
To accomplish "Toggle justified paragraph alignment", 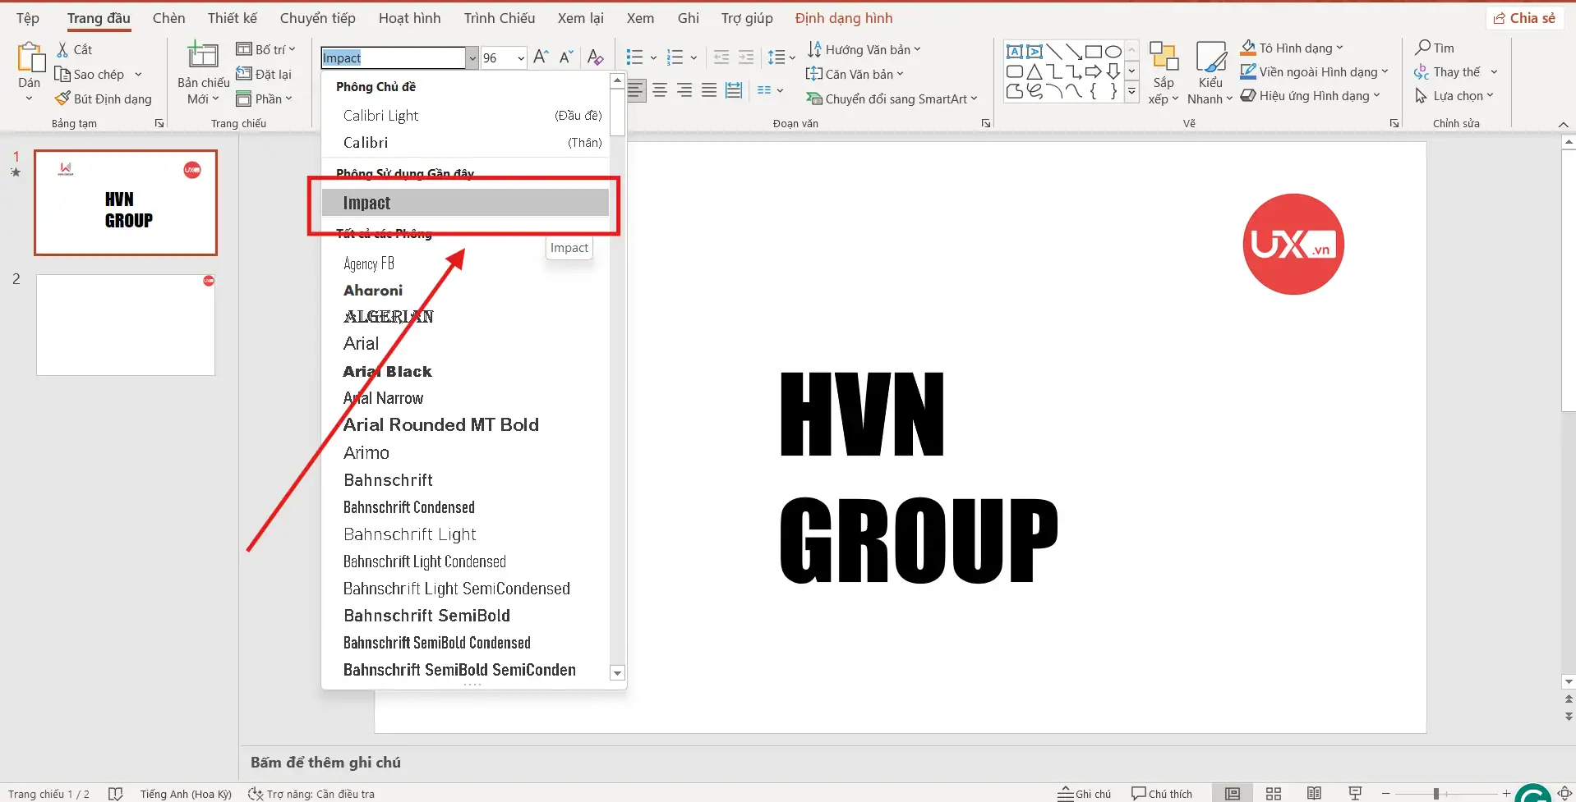I will click(709, 89).
